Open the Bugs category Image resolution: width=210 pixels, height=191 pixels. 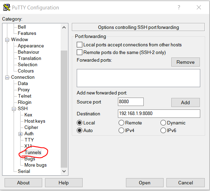[x=30, y=159]
